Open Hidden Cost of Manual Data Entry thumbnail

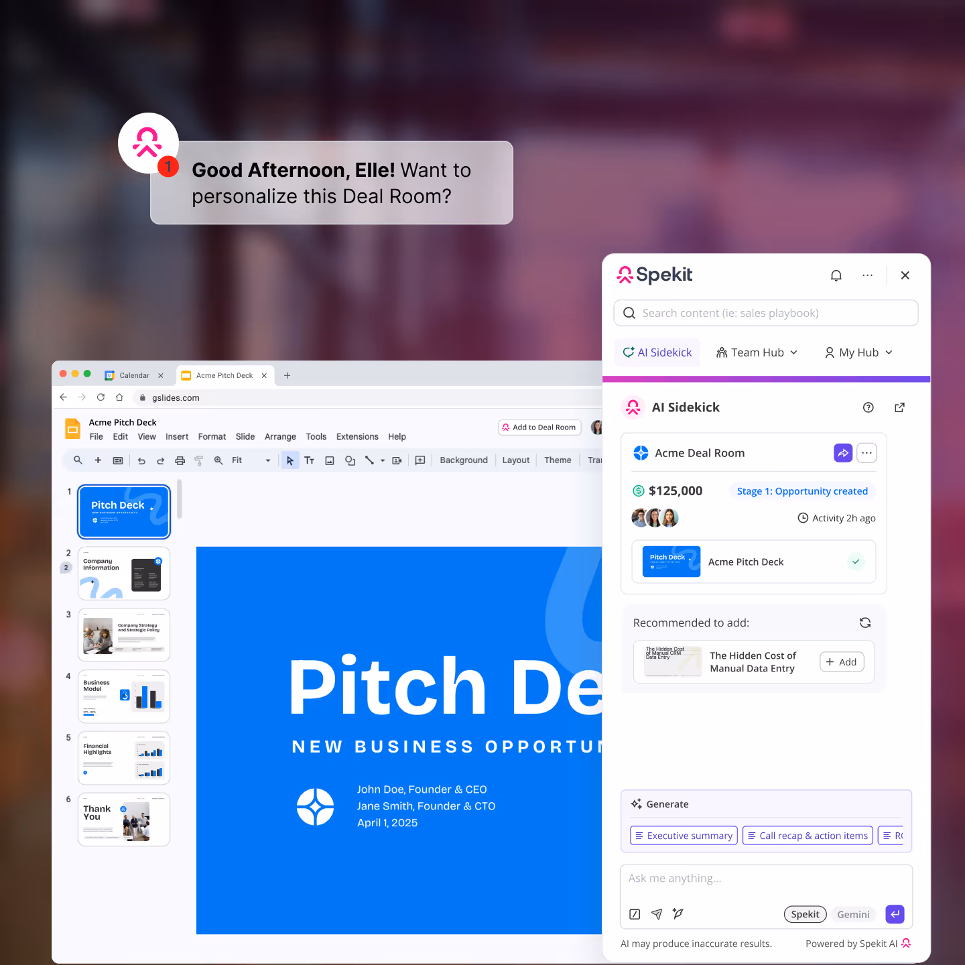[x=673, y=661]
